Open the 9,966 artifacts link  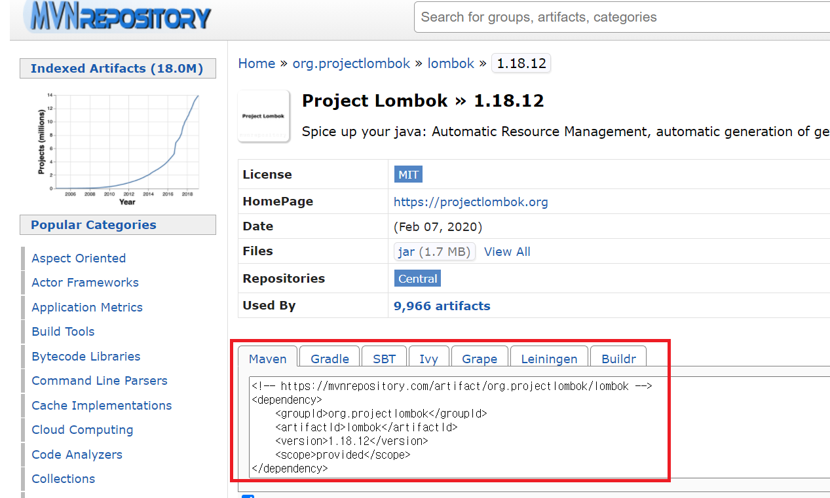[442, 306]
